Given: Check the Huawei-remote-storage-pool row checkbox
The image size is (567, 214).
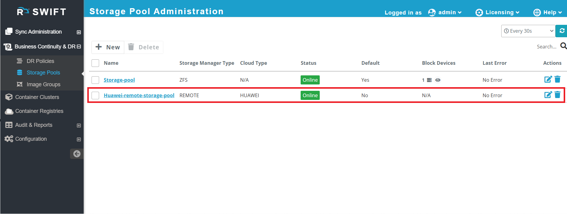Looking at the screenshot, I should coord(95,95).
